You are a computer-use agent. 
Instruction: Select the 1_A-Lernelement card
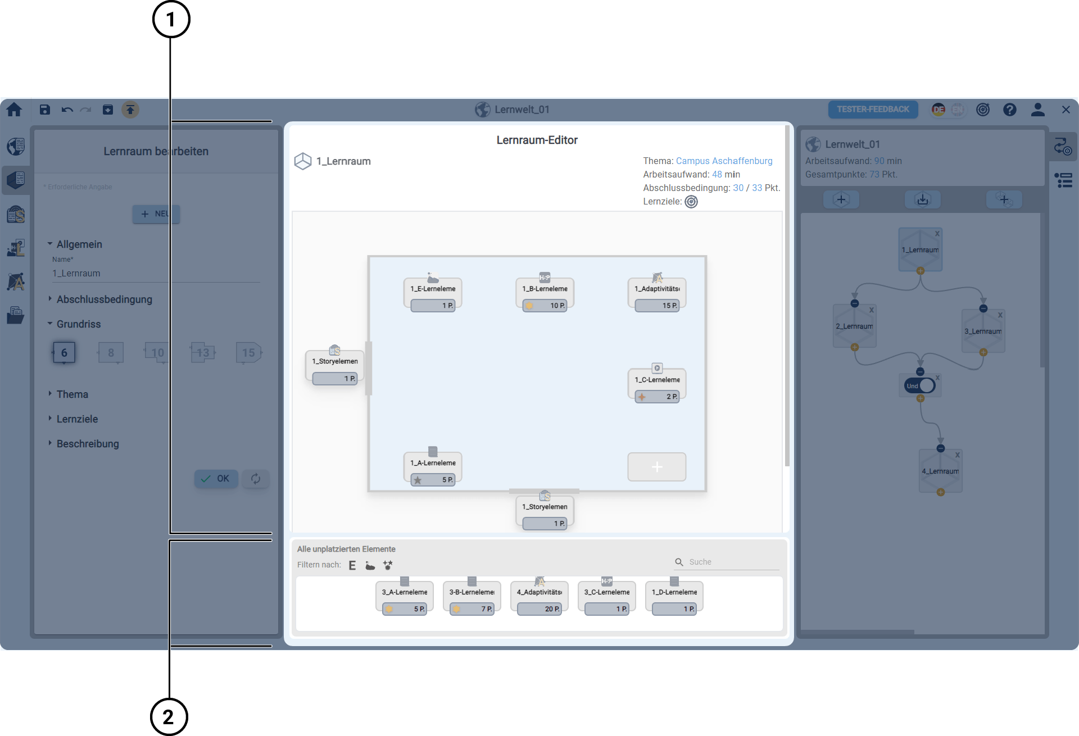point(433,468)
